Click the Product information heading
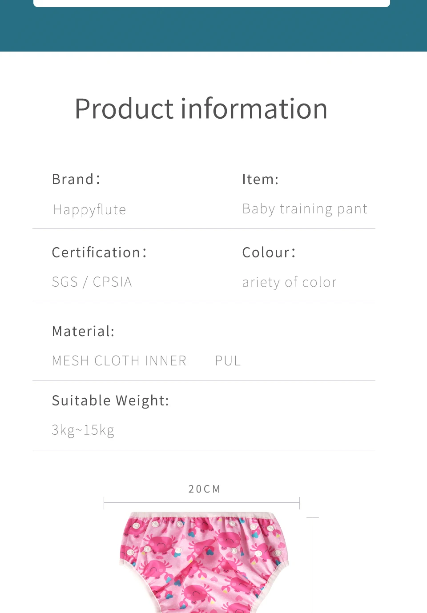The width and height of the screenshot is (427, 613). pyautogui.click(x=201, y=109)
